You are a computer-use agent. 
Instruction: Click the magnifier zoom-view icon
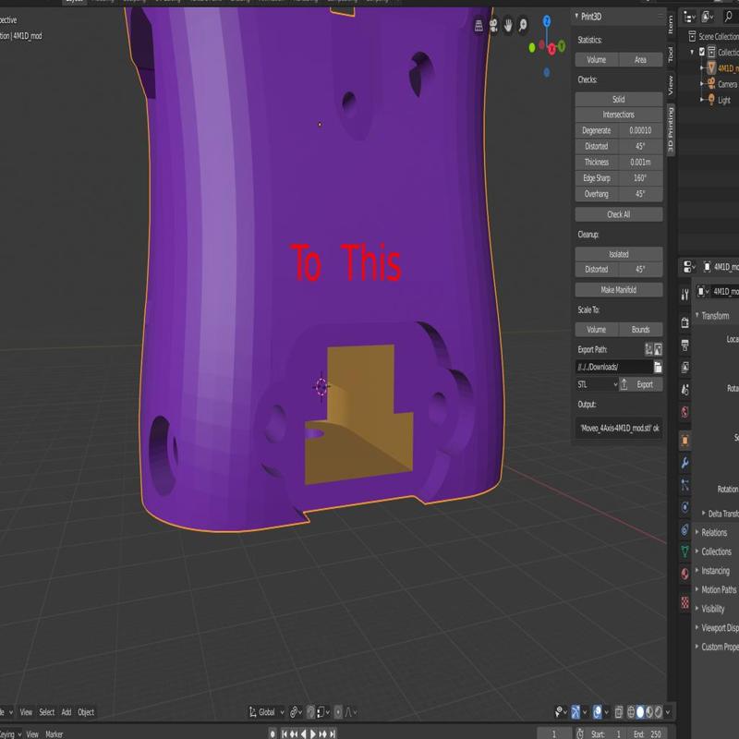[x=523, y=26]
